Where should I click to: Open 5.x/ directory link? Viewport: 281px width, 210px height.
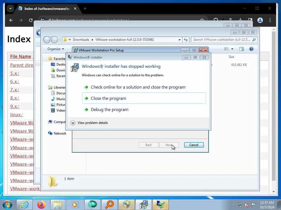coord(15,73)
